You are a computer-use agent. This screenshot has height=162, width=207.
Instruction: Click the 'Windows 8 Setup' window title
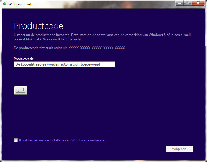[x=22, y=4]
